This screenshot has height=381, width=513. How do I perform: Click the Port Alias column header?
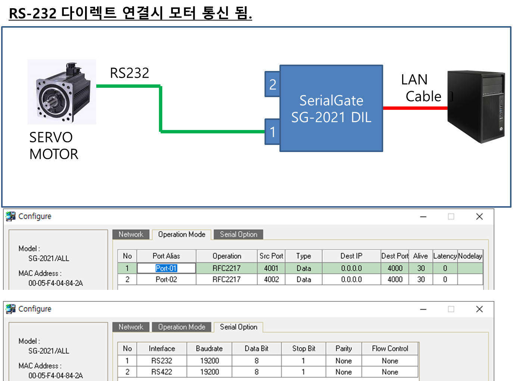(x=166, y=256)
